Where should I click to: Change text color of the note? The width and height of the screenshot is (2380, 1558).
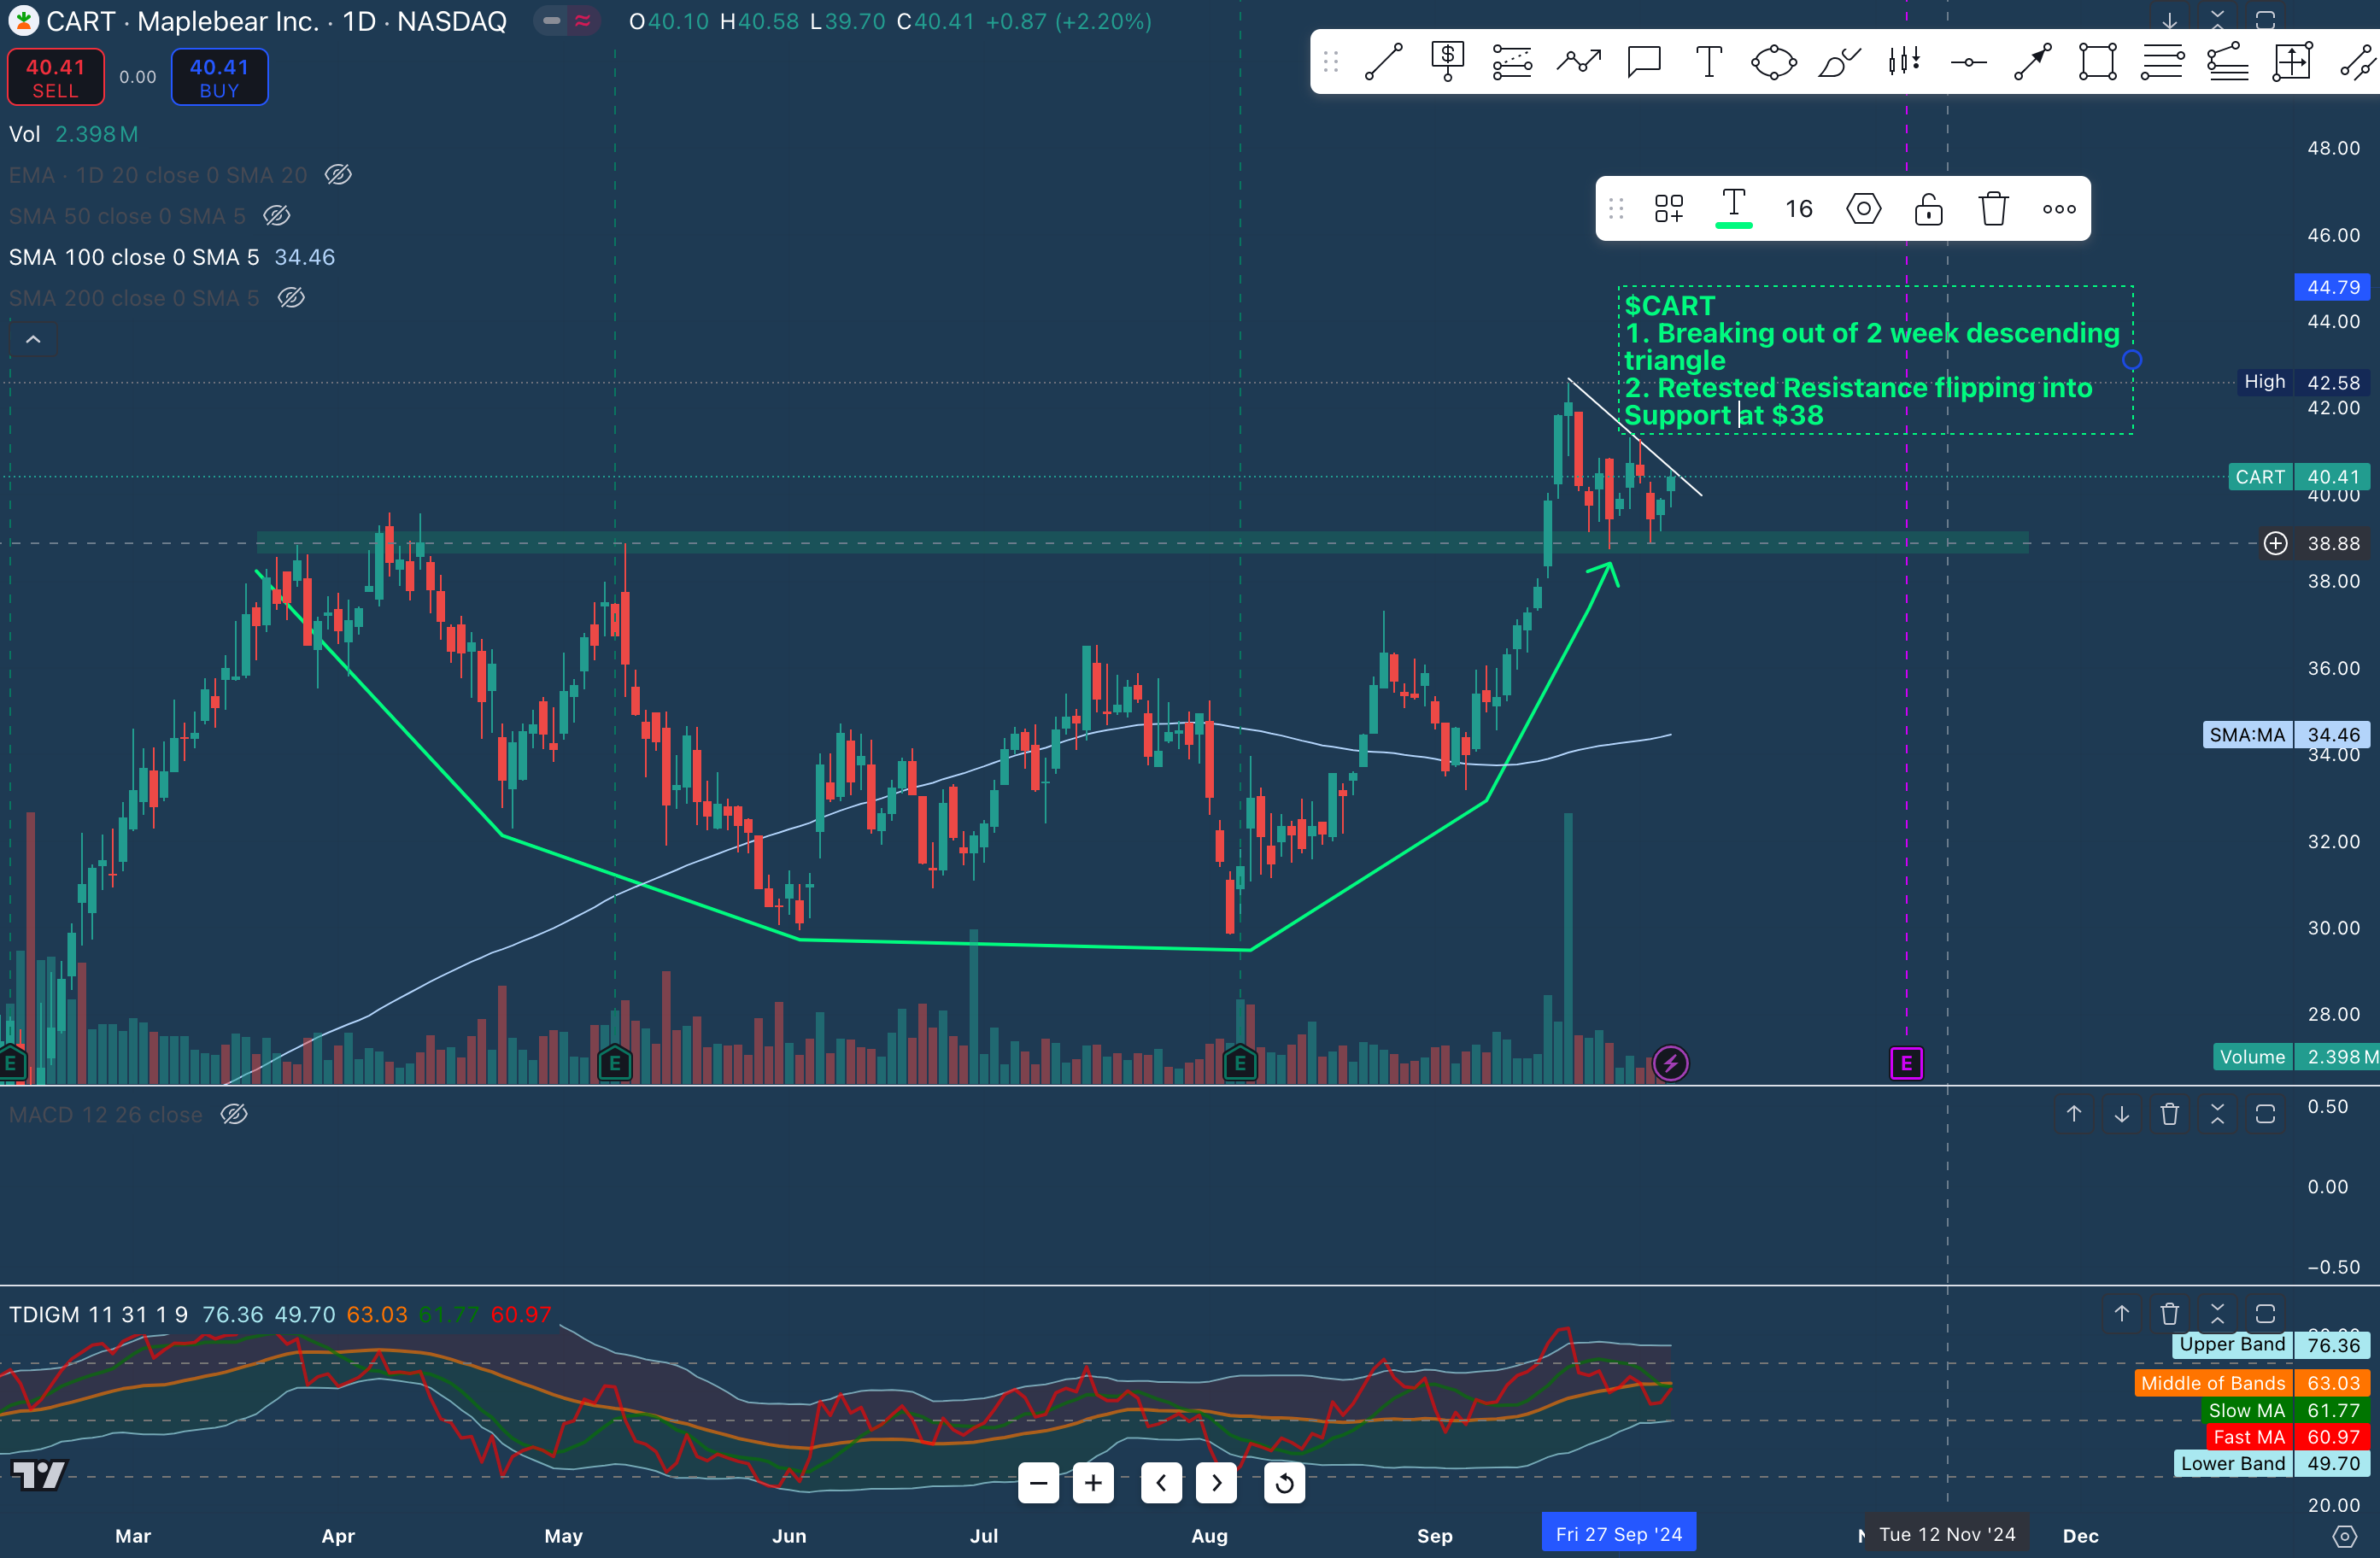click(1734, 208)
